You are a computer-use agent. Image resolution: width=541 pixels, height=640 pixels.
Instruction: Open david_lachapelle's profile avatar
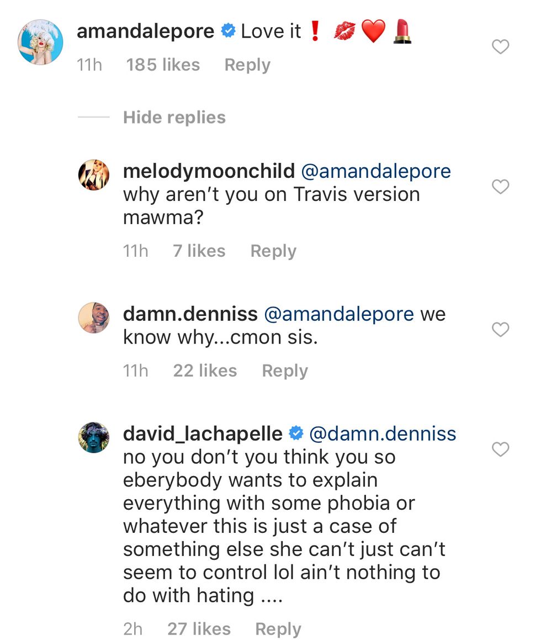(94, 438)
